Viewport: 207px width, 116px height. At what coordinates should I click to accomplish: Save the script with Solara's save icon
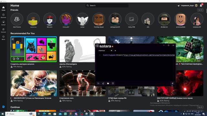(113, 83)
